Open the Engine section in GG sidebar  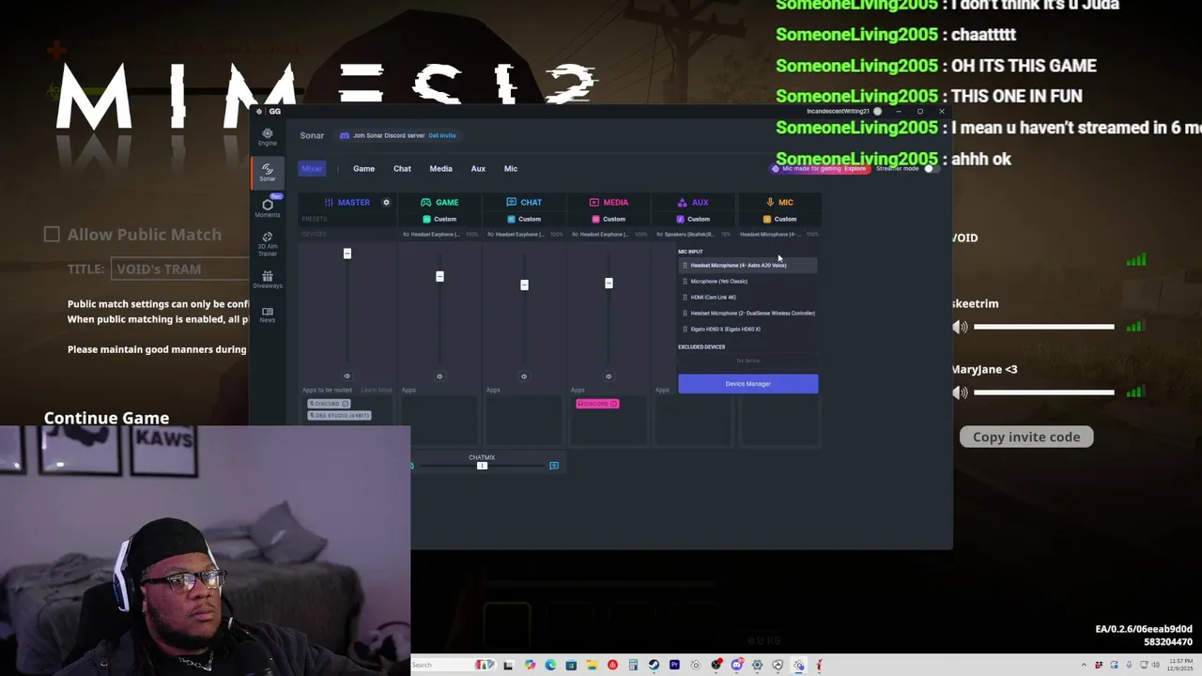pyautogui.click(x=268, y=137)
